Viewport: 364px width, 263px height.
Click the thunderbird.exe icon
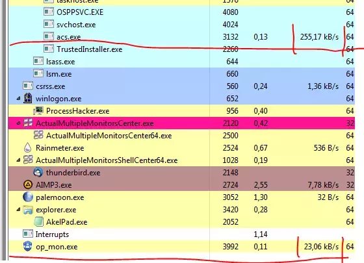38,173
